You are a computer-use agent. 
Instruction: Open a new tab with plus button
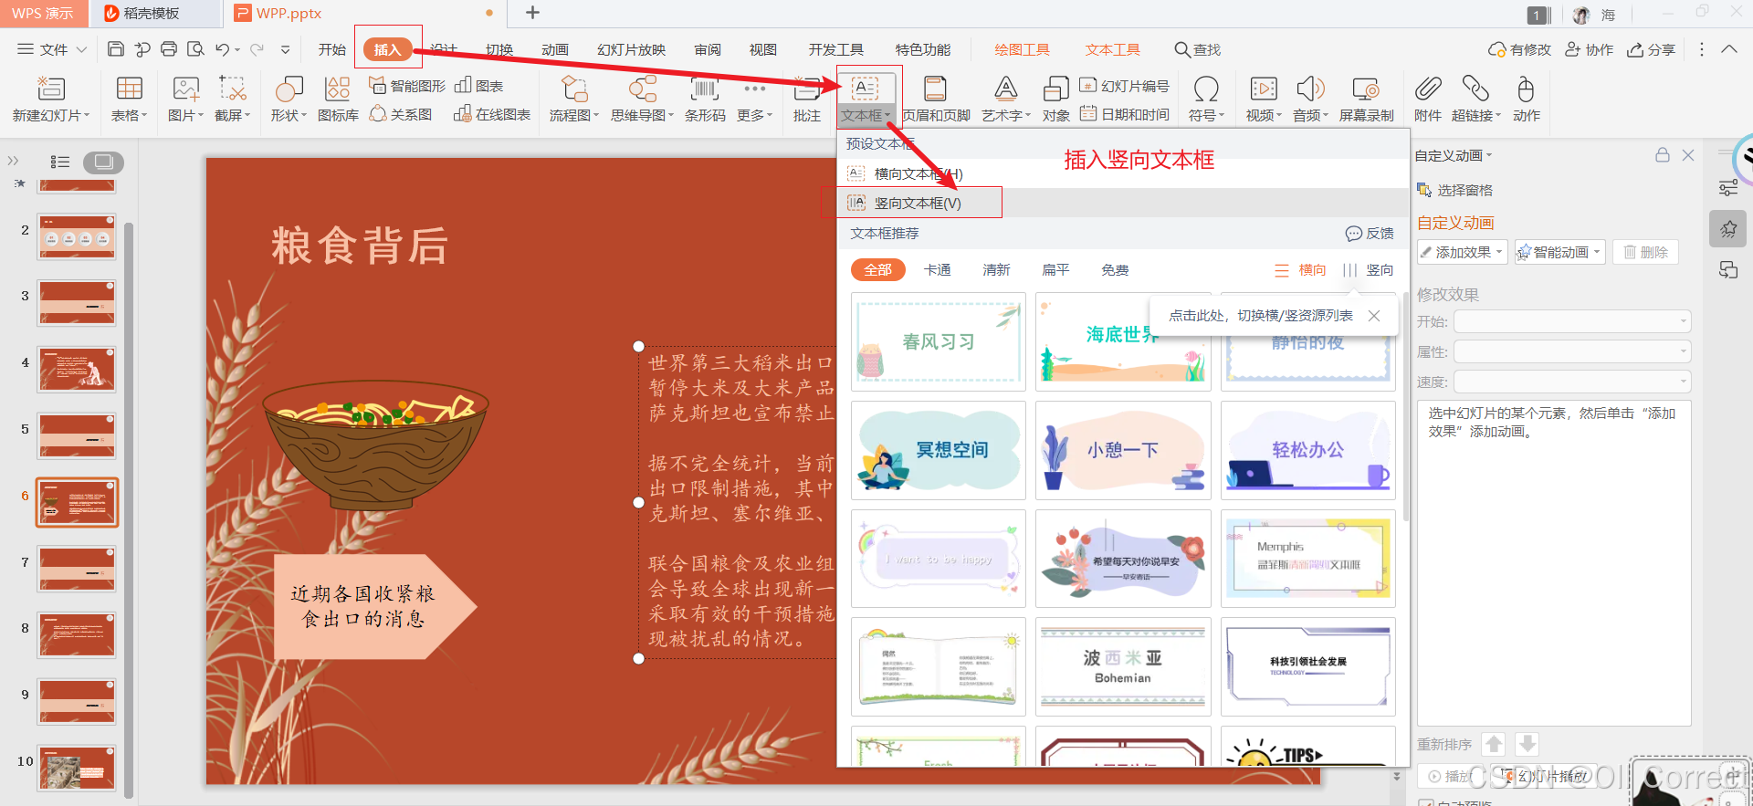533,13
